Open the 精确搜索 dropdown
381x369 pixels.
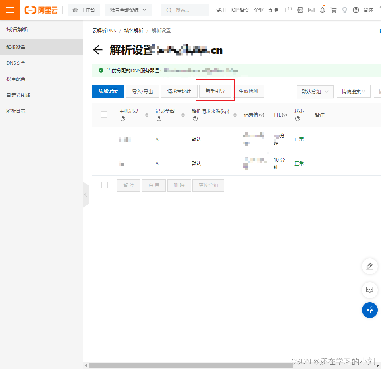(354, 92)
